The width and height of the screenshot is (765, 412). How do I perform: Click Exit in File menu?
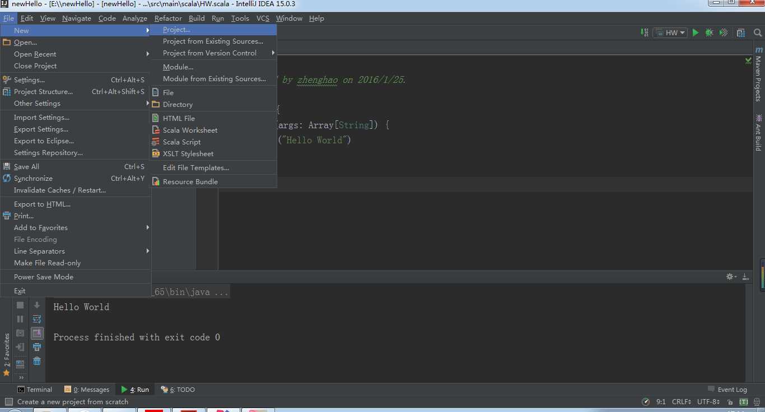pos(76,291)
